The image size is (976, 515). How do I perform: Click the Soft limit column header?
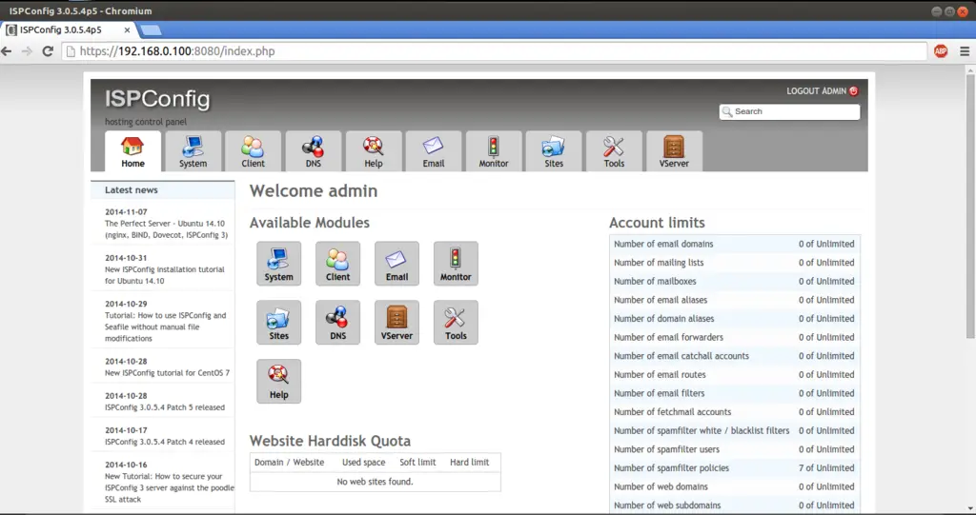[x=417, y=462]
